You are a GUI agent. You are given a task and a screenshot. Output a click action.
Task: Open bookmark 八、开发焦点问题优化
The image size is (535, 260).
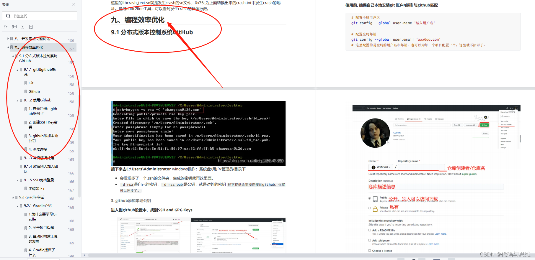point(32,39)
